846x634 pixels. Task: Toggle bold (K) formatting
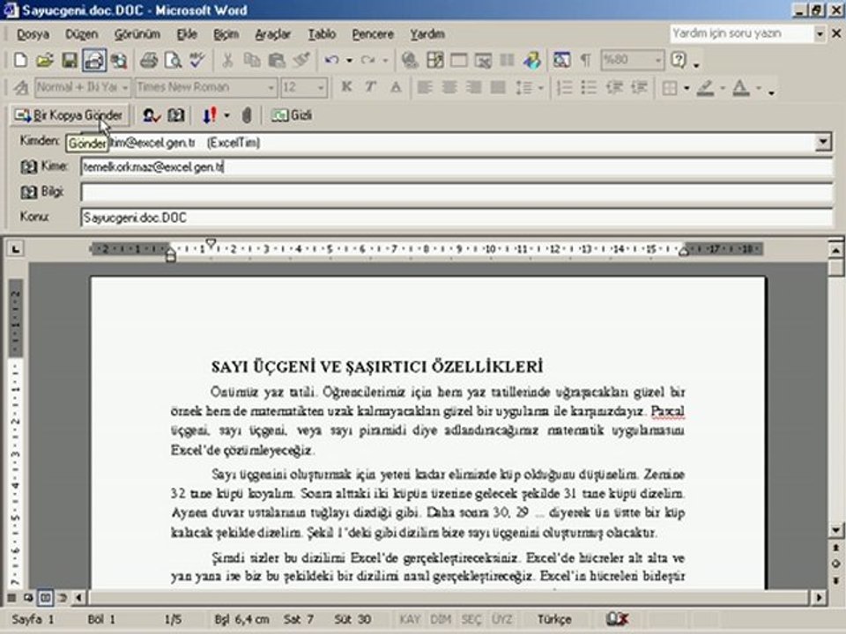click(x=346, y=87)
